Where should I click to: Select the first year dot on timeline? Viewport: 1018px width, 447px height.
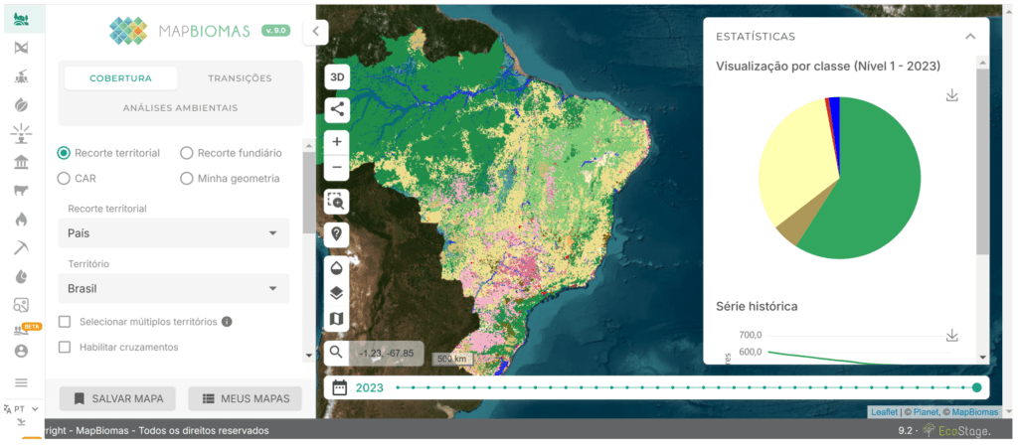click(398, 388)
